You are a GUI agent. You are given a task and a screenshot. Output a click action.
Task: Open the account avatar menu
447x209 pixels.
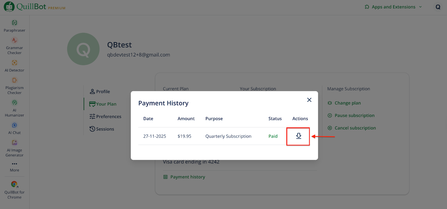[438, 7]
